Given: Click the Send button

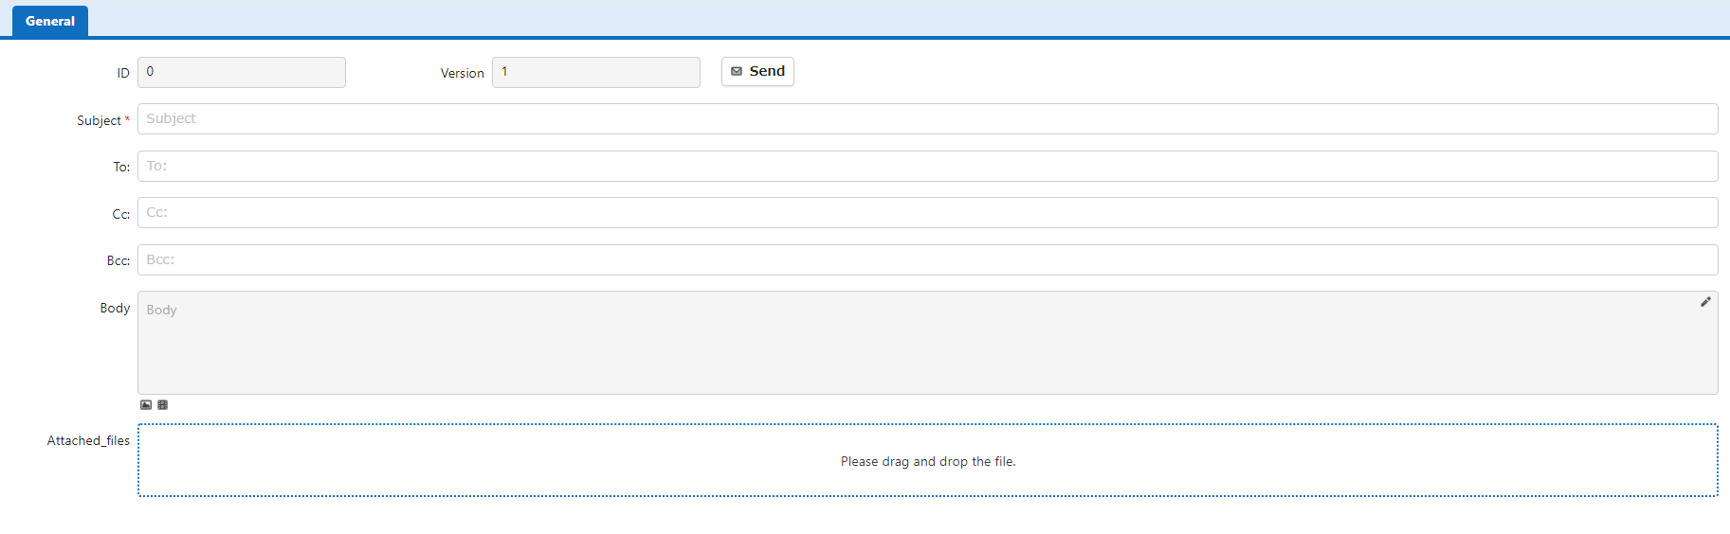Looking at the screenshot, I should [x=757, y=72].
